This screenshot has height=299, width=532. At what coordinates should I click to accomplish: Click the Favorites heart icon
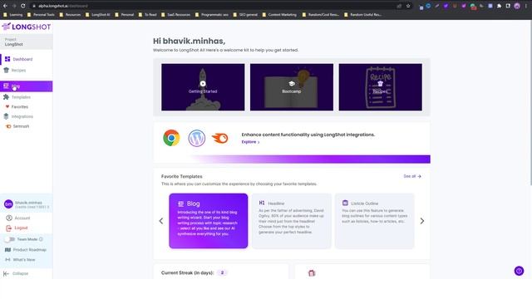click(7, 107)
